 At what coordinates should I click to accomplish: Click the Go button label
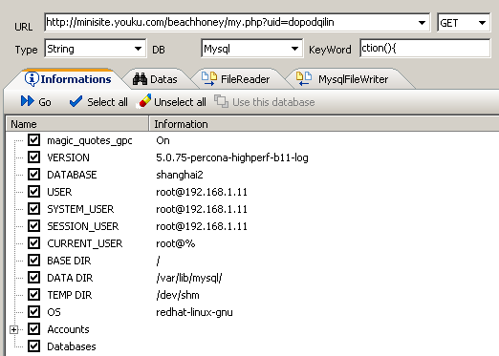coord(45,102)
